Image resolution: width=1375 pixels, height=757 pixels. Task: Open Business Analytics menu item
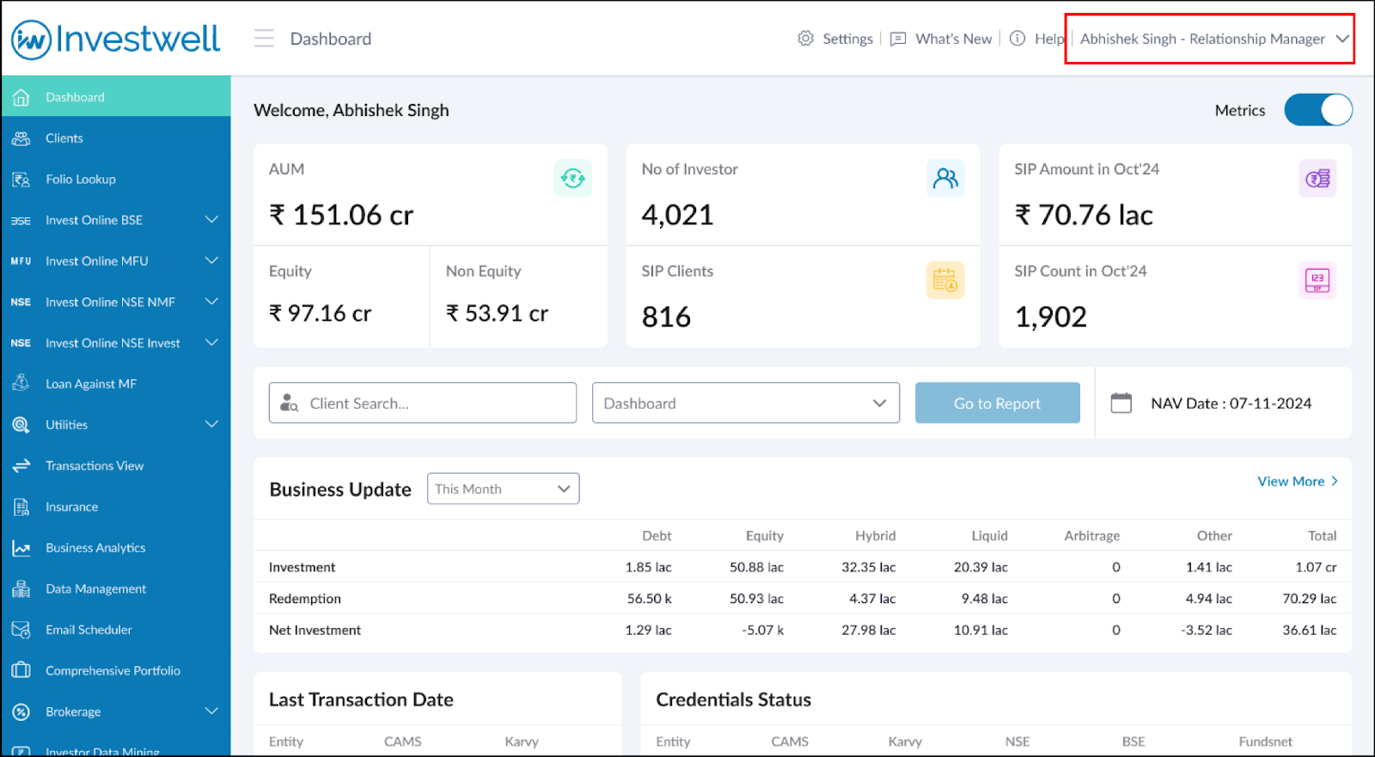click(116, 548)
